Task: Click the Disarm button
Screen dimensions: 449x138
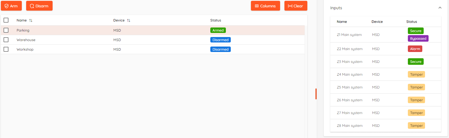Action: 39,6
